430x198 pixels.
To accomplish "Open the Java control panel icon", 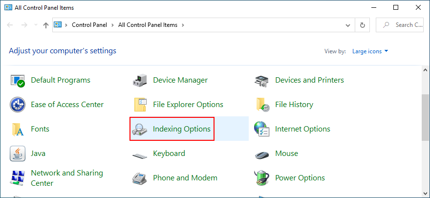I will [18, 154].
